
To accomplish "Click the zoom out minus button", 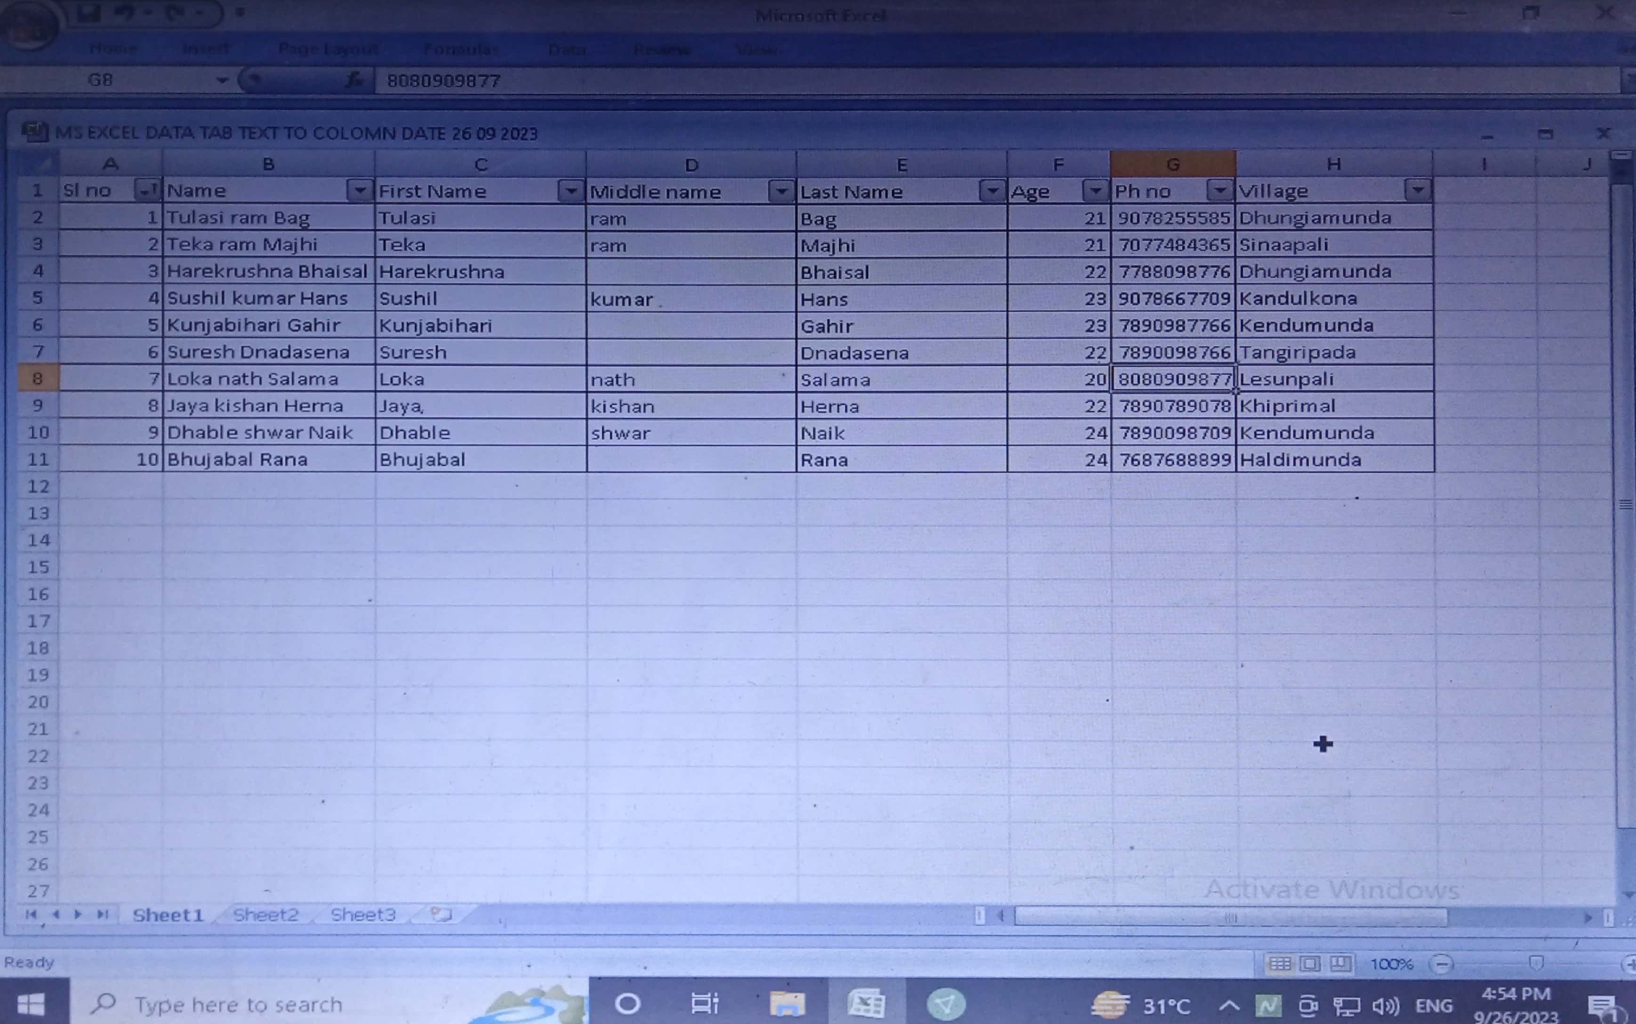I will point(1442,964).
